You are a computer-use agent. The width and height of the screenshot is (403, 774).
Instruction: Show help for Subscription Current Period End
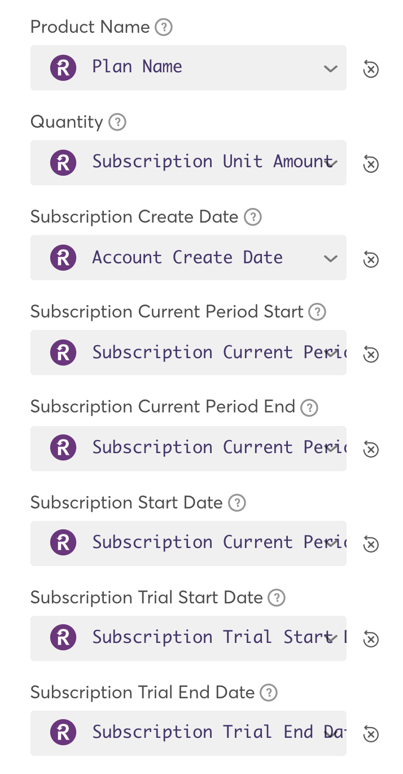click(x=309, y=407)
